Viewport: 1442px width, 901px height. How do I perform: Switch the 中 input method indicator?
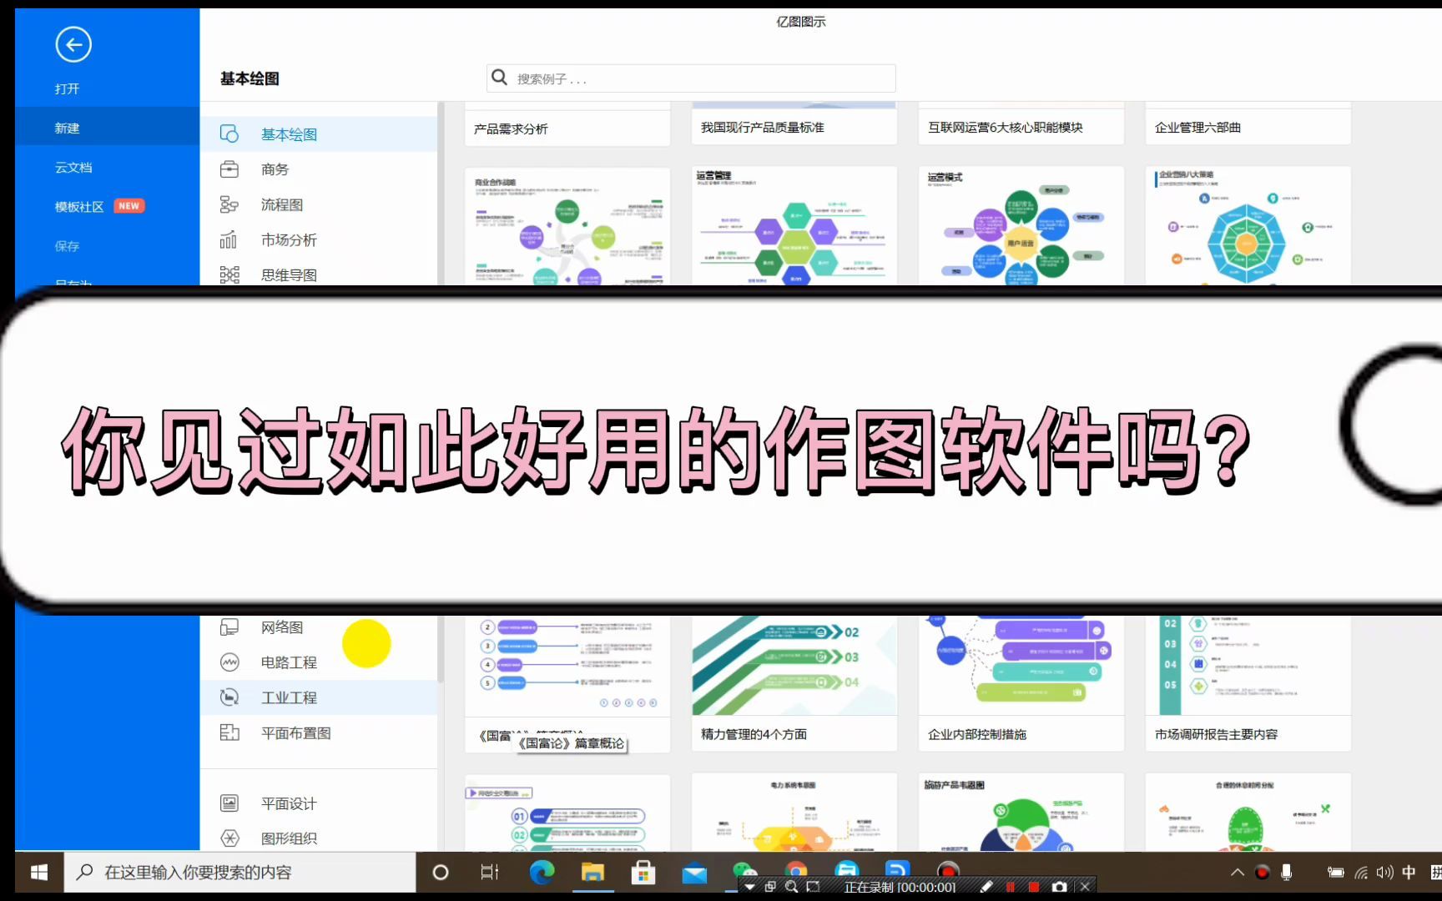[x=1409, y=873]
